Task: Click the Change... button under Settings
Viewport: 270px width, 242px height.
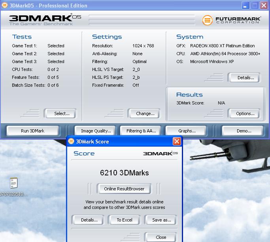Action: point(143,114)
